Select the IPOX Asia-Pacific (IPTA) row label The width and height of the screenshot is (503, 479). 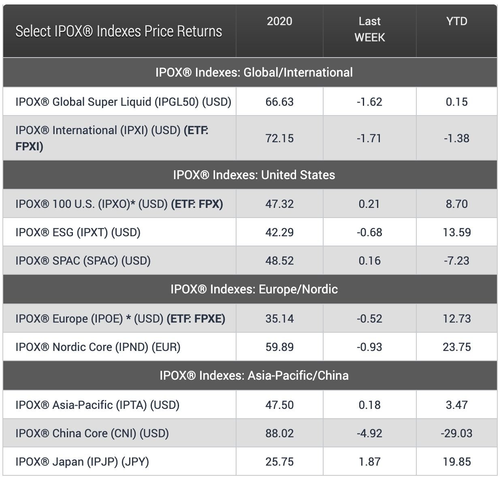(97, 405)
